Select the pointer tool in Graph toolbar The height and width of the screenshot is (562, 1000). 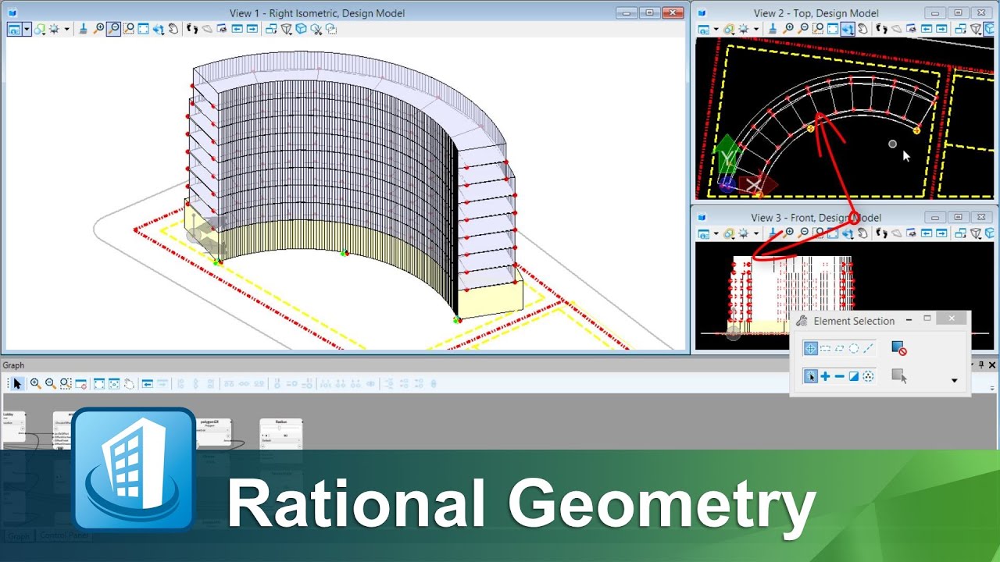pos(17,383)
